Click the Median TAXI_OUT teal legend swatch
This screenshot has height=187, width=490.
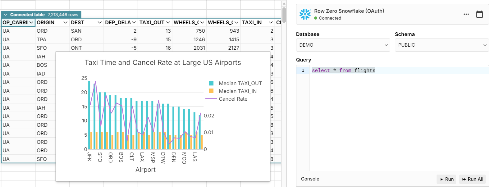point(211,83)
